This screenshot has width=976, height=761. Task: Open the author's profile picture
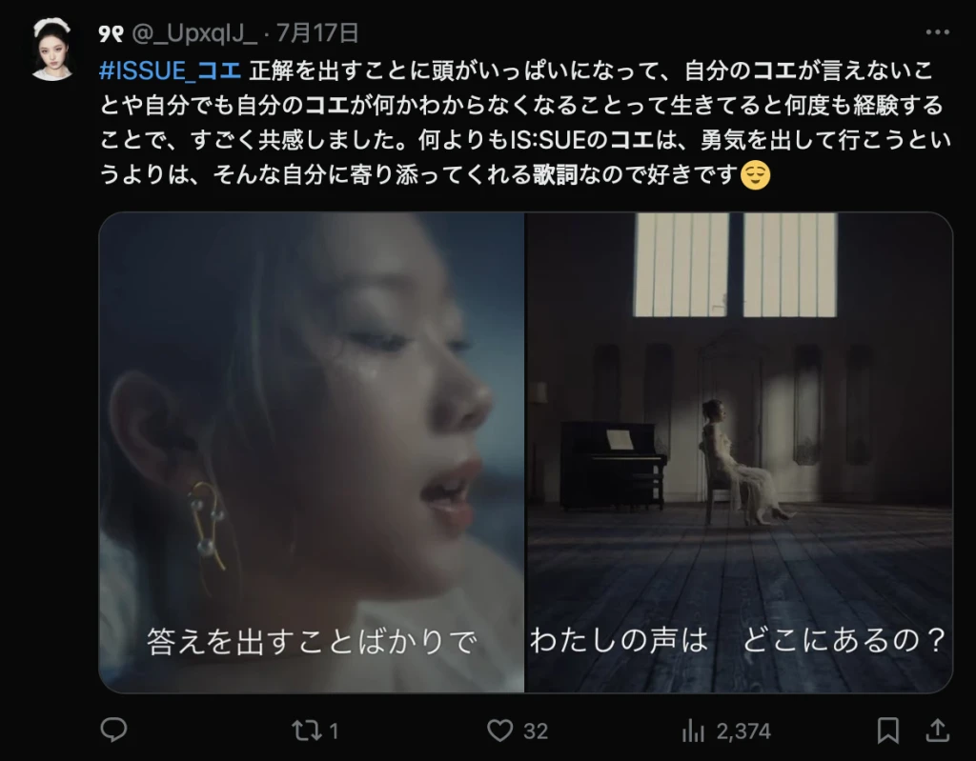(52, 50)
